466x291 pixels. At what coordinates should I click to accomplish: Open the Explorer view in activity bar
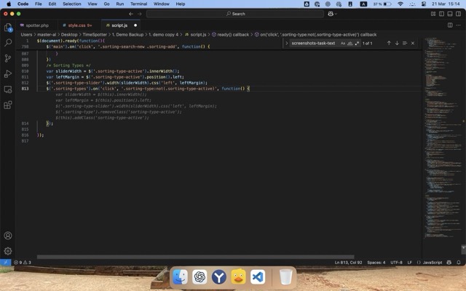[8, 28]
